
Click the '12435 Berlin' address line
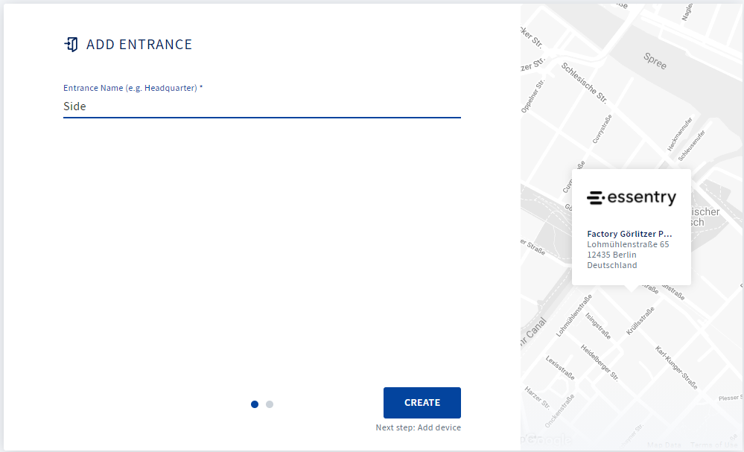[611, 255]
